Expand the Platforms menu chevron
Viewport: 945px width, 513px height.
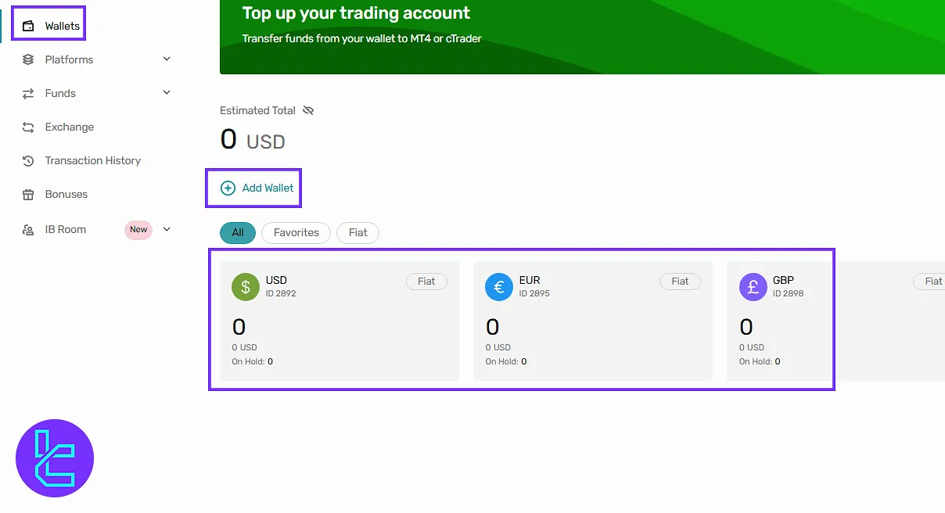pyautogui.click(x=167, y=59)
